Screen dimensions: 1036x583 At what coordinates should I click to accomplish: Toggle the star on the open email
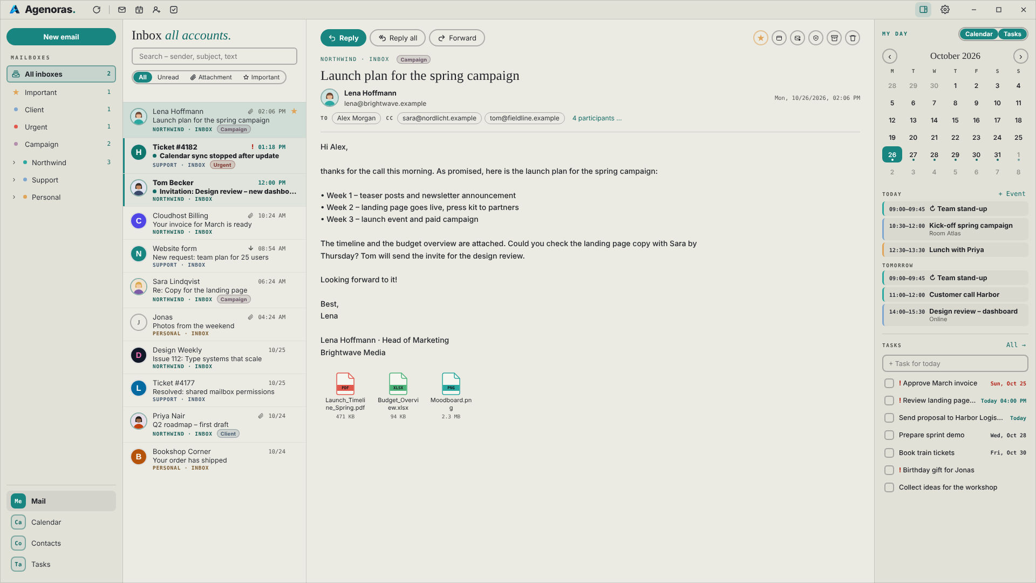(x=761, y=38)
